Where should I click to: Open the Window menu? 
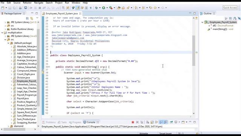(76, 3)
